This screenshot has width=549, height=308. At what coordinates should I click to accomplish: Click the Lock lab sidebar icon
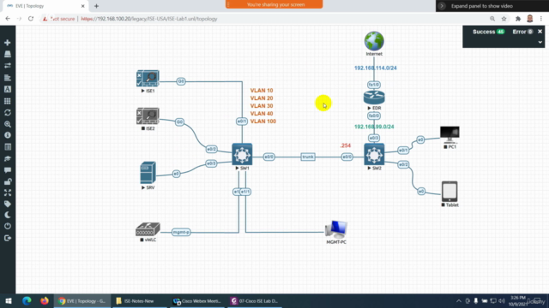click(x=8, y=181)
